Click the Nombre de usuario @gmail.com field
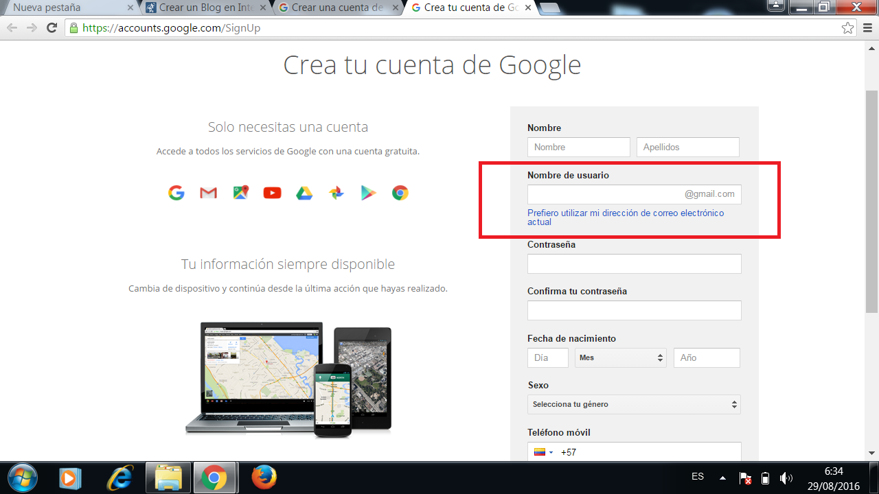Viewport: 879px width, 494px height. (635, 194)
